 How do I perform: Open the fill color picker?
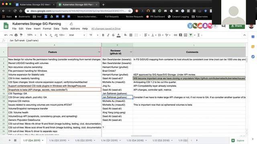tap(125, 35)
